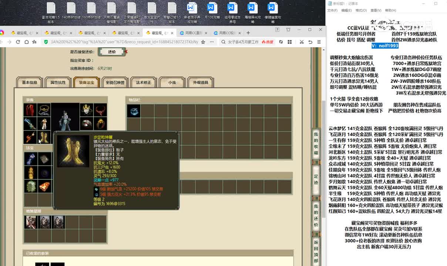Open Notepad 文件(F) menu
The width and height of the screenshot is (447, 266).
pyautogui.click(x=332, y=10)
